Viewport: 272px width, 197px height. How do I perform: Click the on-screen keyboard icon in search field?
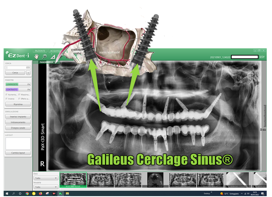coord(28,67)
